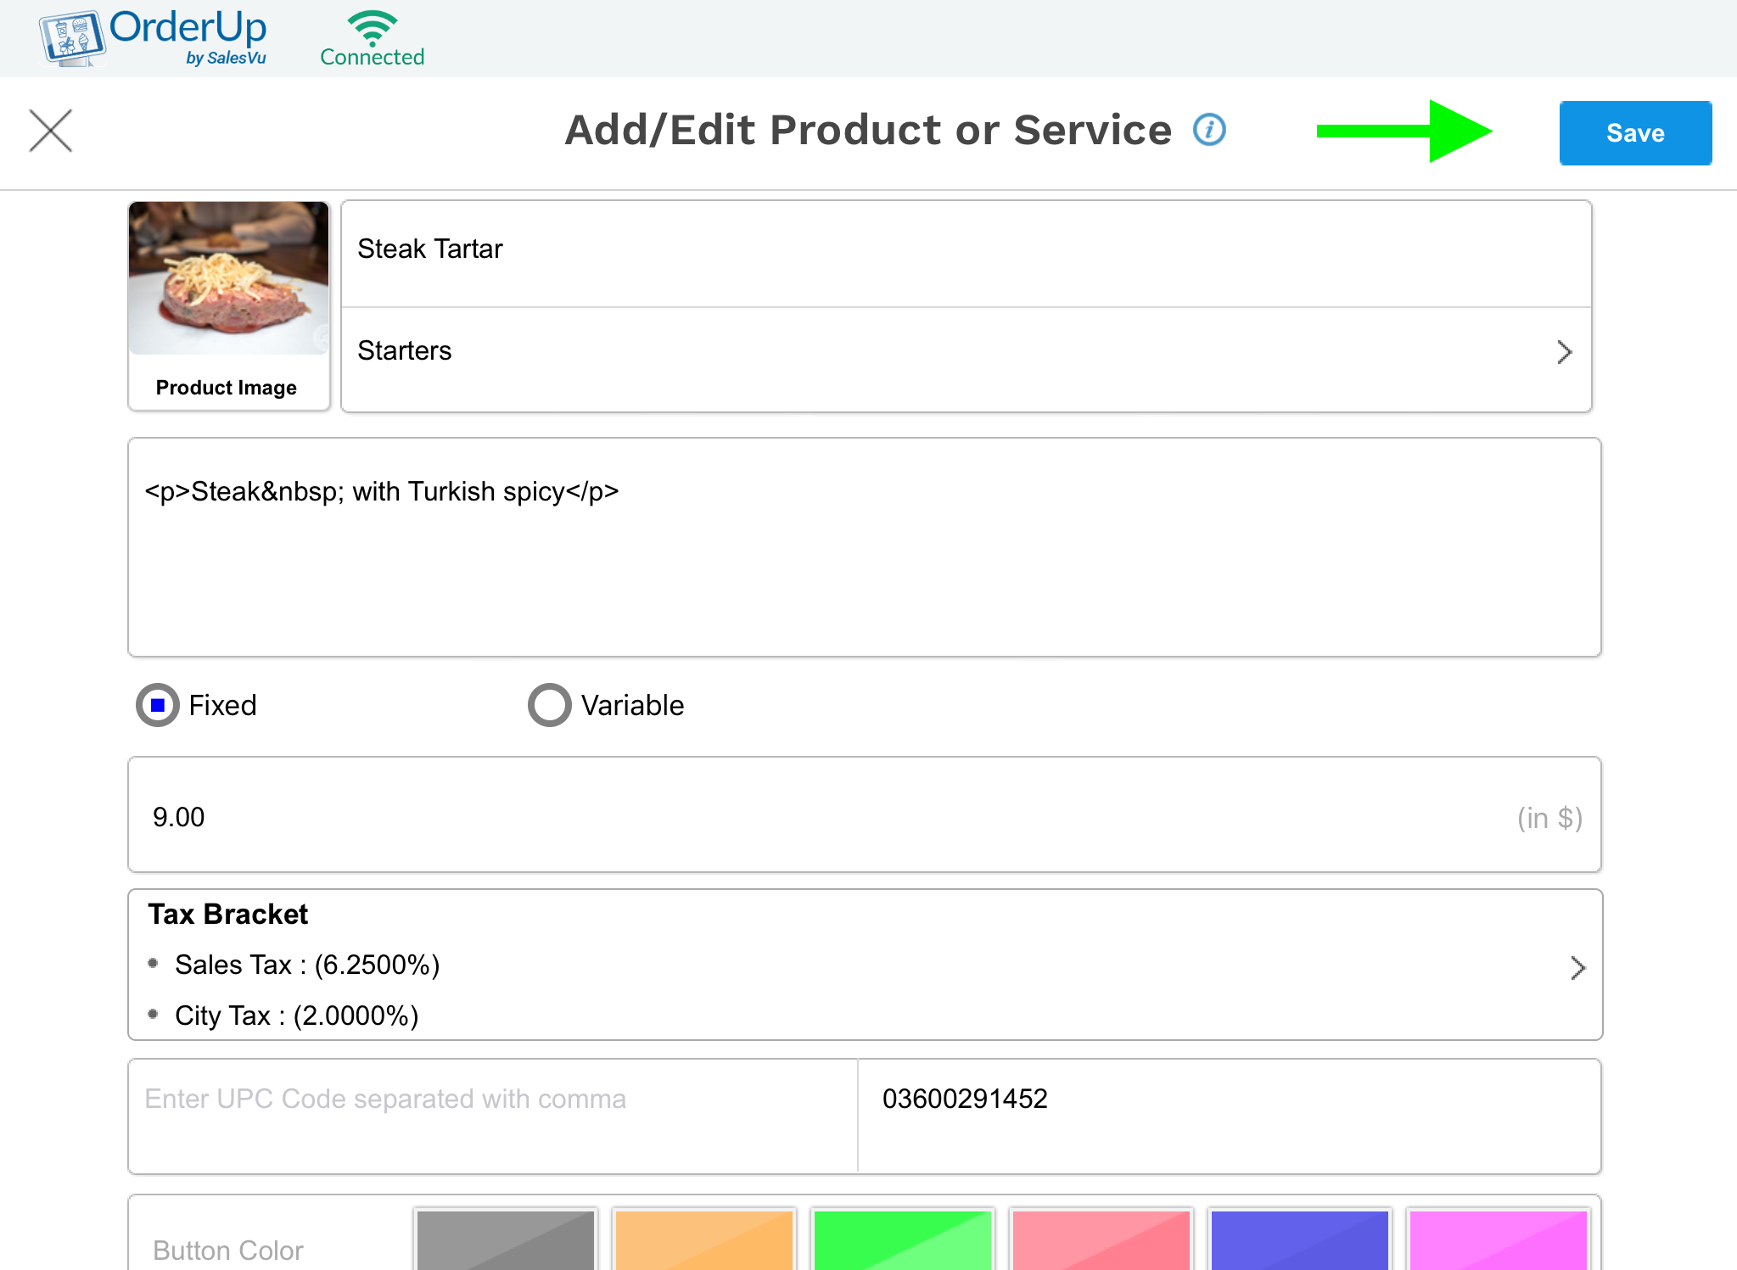Pick the magenta button color swatch
The width and height of the screenshot is (1737, 1270).
(x=1498, y=1239)
